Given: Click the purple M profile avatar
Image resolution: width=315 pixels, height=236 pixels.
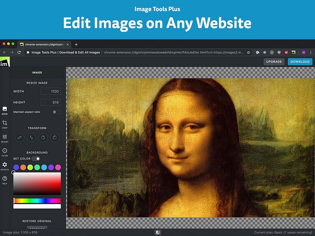Looking at the screenshot, I should 304,52.
